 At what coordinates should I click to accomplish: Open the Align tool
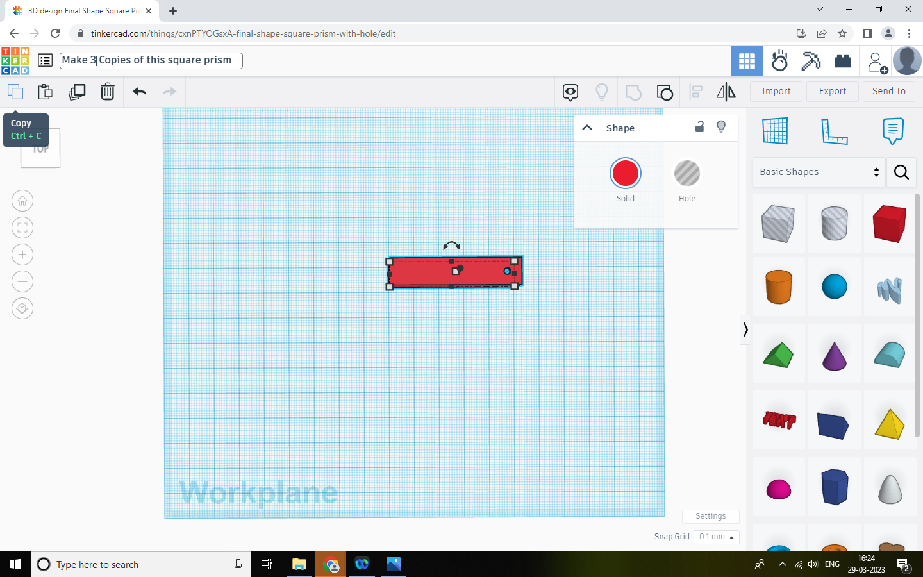tap(695, 92)
